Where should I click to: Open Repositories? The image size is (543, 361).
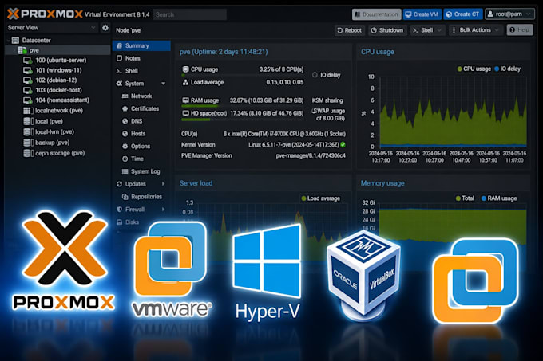click(142, 197)
